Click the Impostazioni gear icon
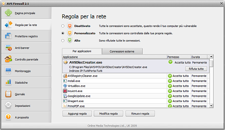This screenshot has height=130, width=225. 8,105
